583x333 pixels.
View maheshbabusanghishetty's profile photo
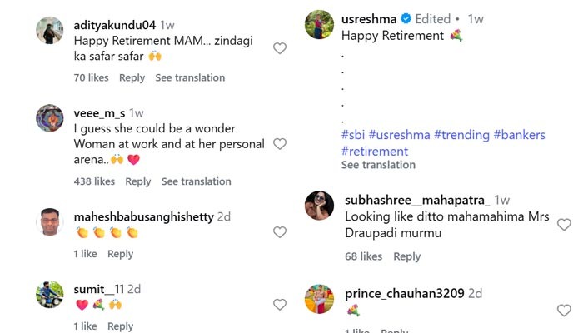[50, 221]
